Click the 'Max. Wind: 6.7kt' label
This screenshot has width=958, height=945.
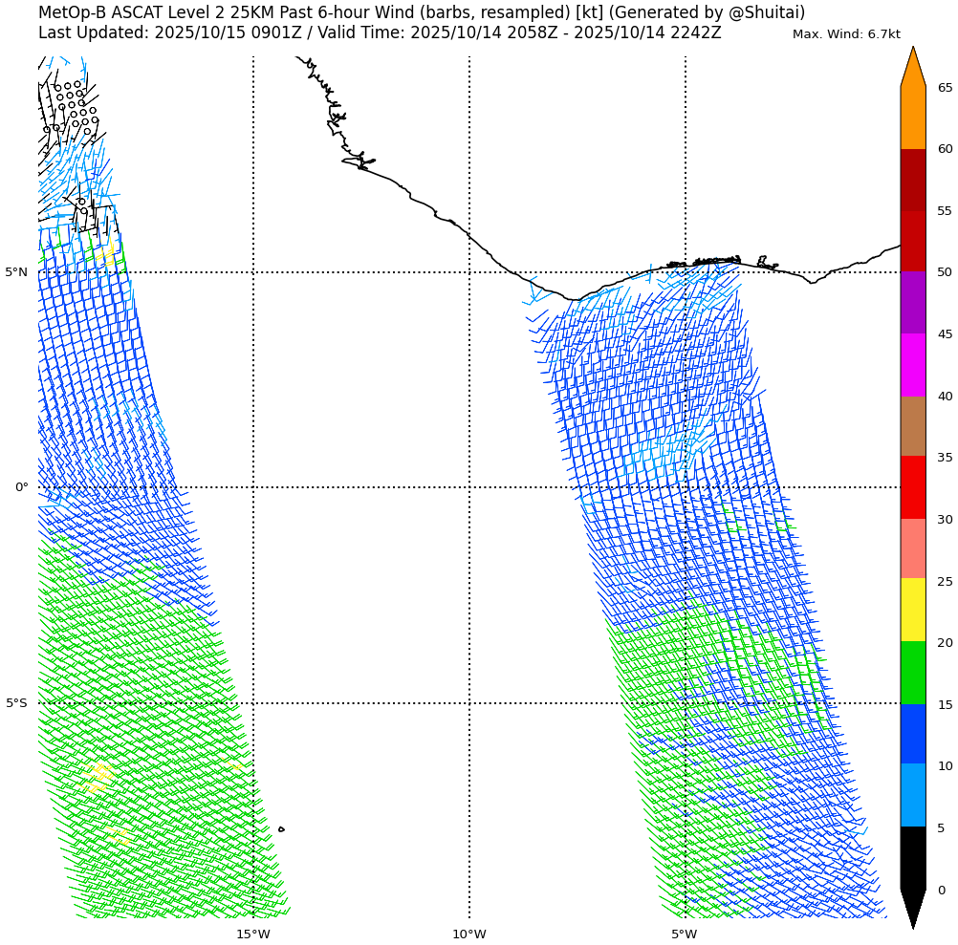coord(846,34)
